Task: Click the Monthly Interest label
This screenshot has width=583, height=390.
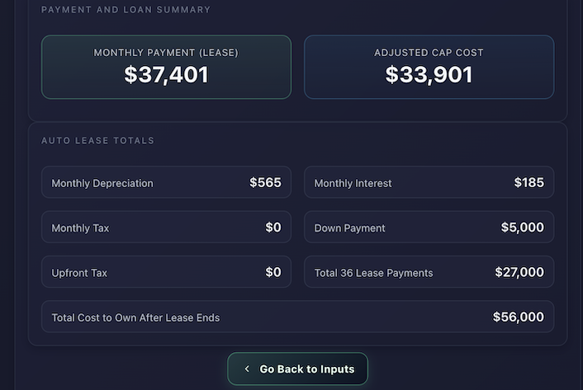Action: click(353, 183)
